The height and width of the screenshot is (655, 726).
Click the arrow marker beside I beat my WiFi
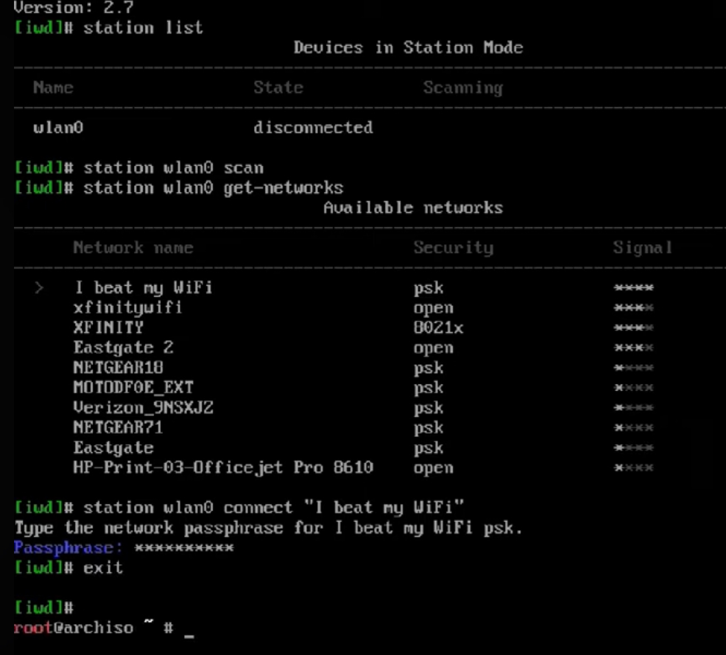tap(40, 288)
